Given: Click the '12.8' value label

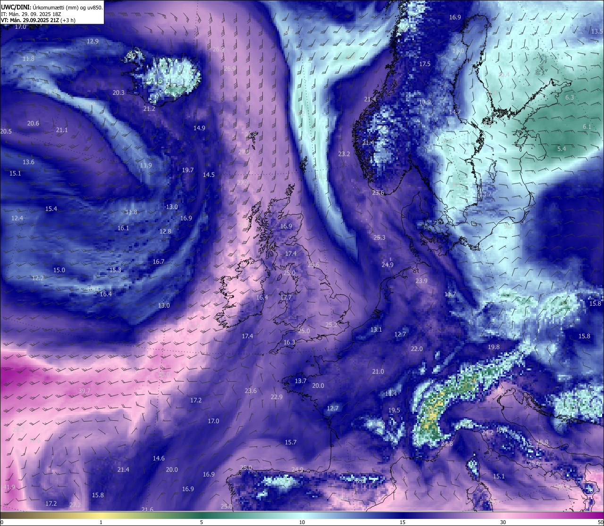Looking at the screenshot, I should [165, 232].
